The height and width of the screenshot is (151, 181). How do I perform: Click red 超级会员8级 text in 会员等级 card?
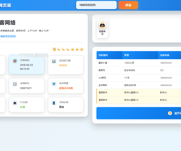66,88
